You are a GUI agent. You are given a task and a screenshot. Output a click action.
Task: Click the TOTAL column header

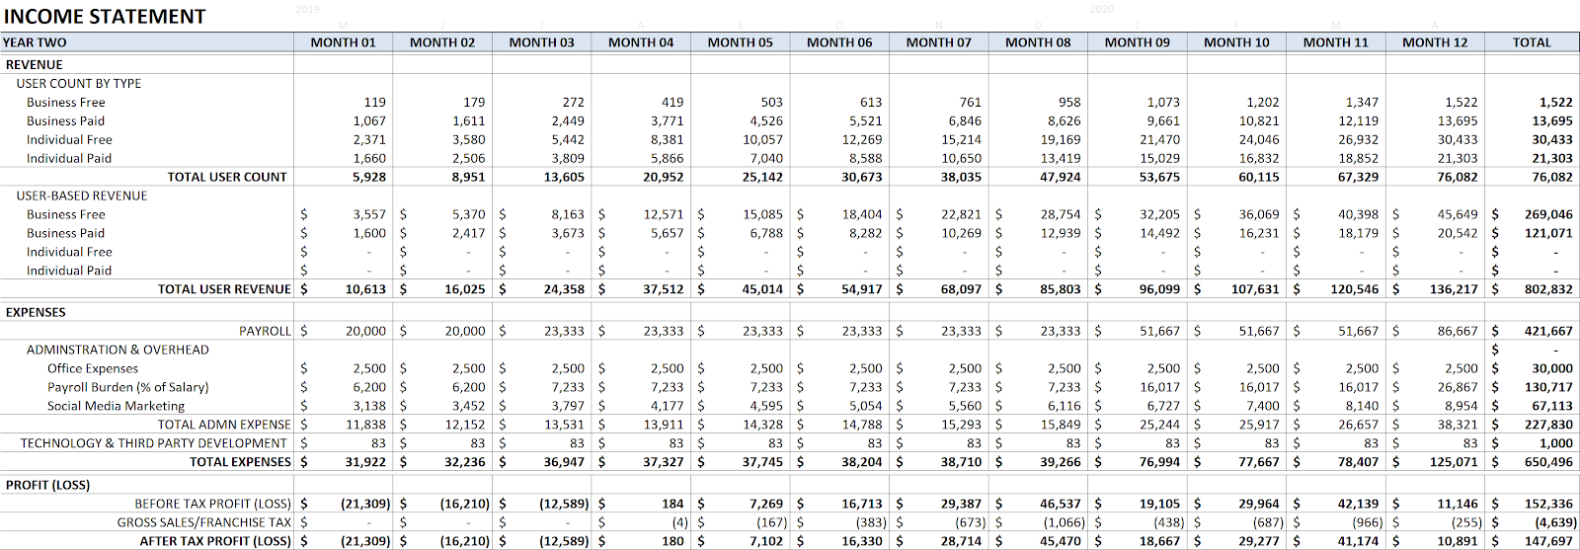pos(1532,42)
